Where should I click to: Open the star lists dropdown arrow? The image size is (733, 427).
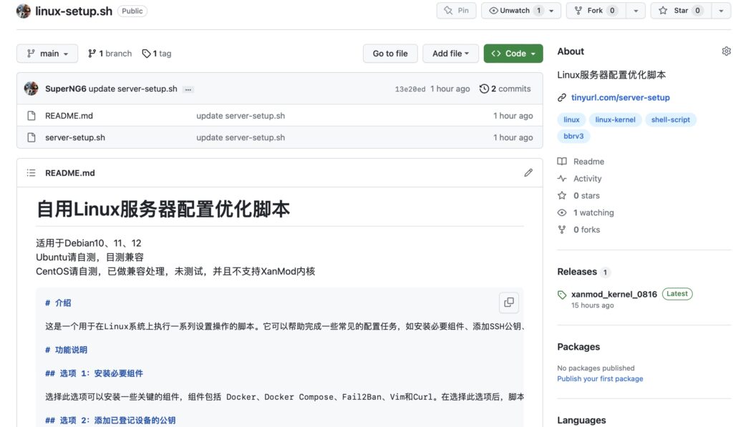pyautogui.click(x=719, y=11)
